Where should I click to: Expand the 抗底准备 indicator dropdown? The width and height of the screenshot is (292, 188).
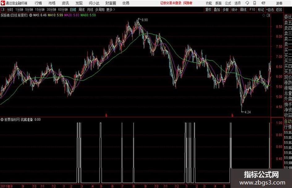(2, 119)
